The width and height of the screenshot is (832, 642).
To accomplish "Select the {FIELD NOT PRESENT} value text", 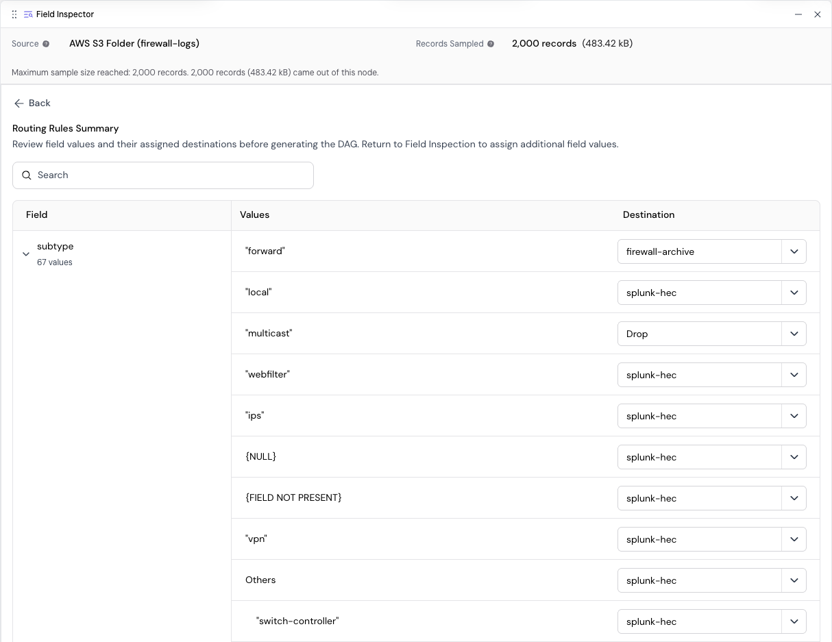I will (x=293, y=498).
